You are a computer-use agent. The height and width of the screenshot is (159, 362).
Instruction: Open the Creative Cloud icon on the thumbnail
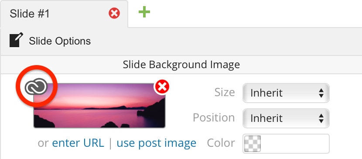36,86
